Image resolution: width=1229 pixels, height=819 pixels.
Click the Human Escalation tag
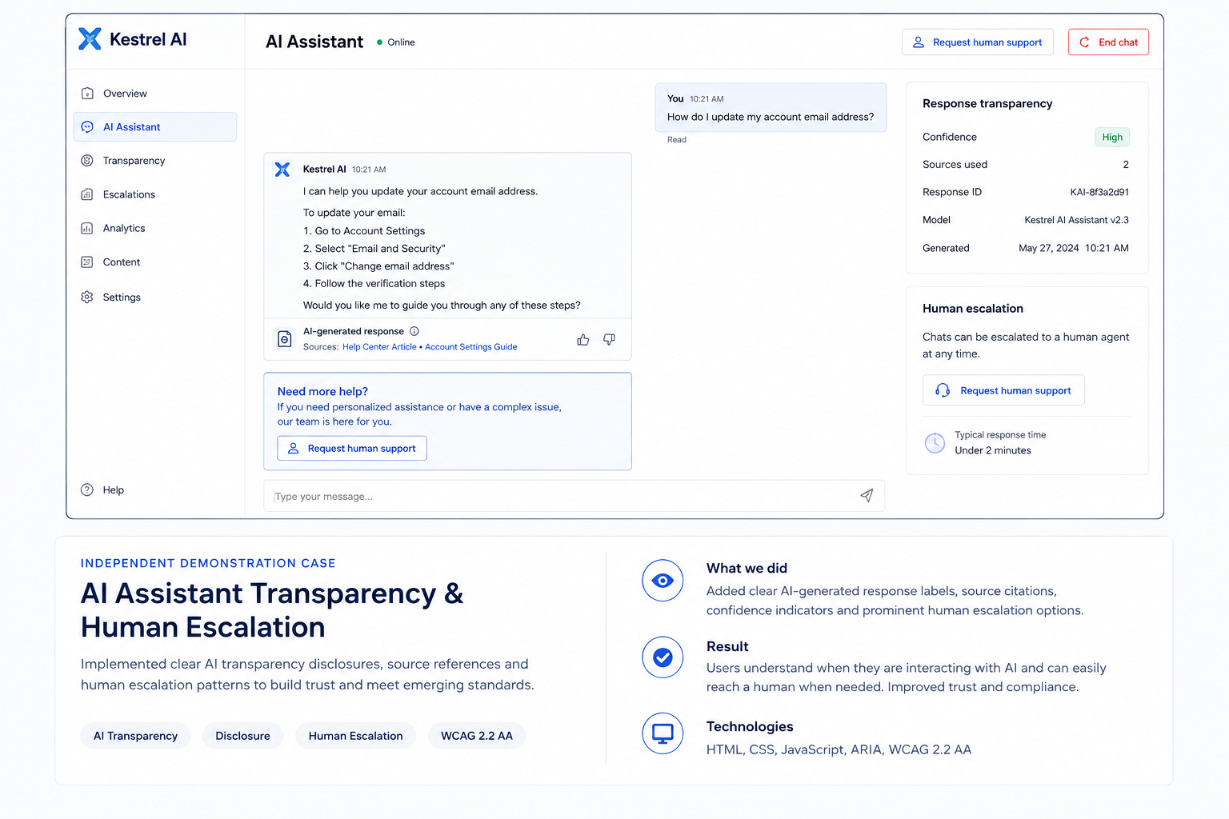(356, 736)
